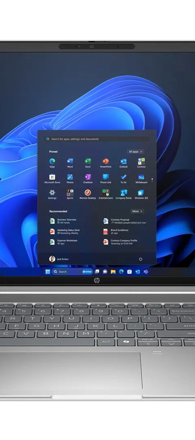Open File Explorer from the taskbar

coord(113,272)
